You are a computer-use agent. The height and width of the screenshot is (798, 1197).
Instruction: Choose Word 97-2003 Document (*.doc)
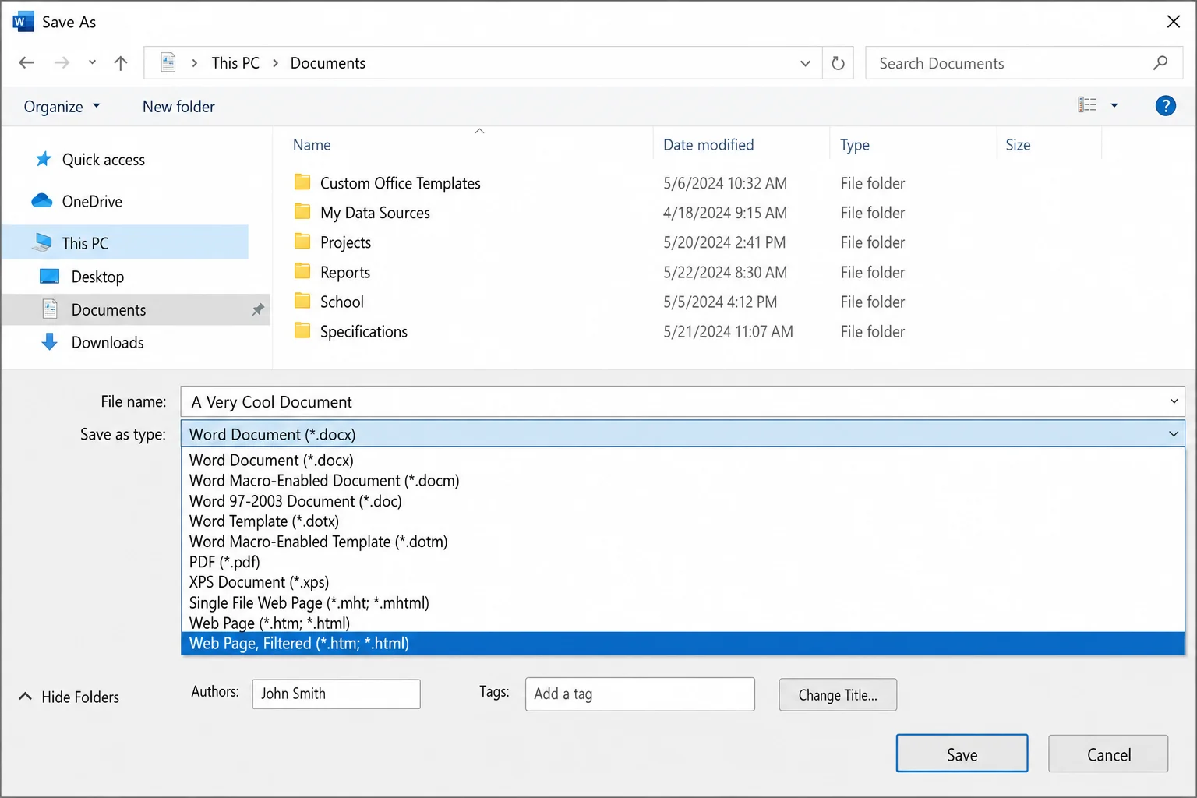(683, 501)
